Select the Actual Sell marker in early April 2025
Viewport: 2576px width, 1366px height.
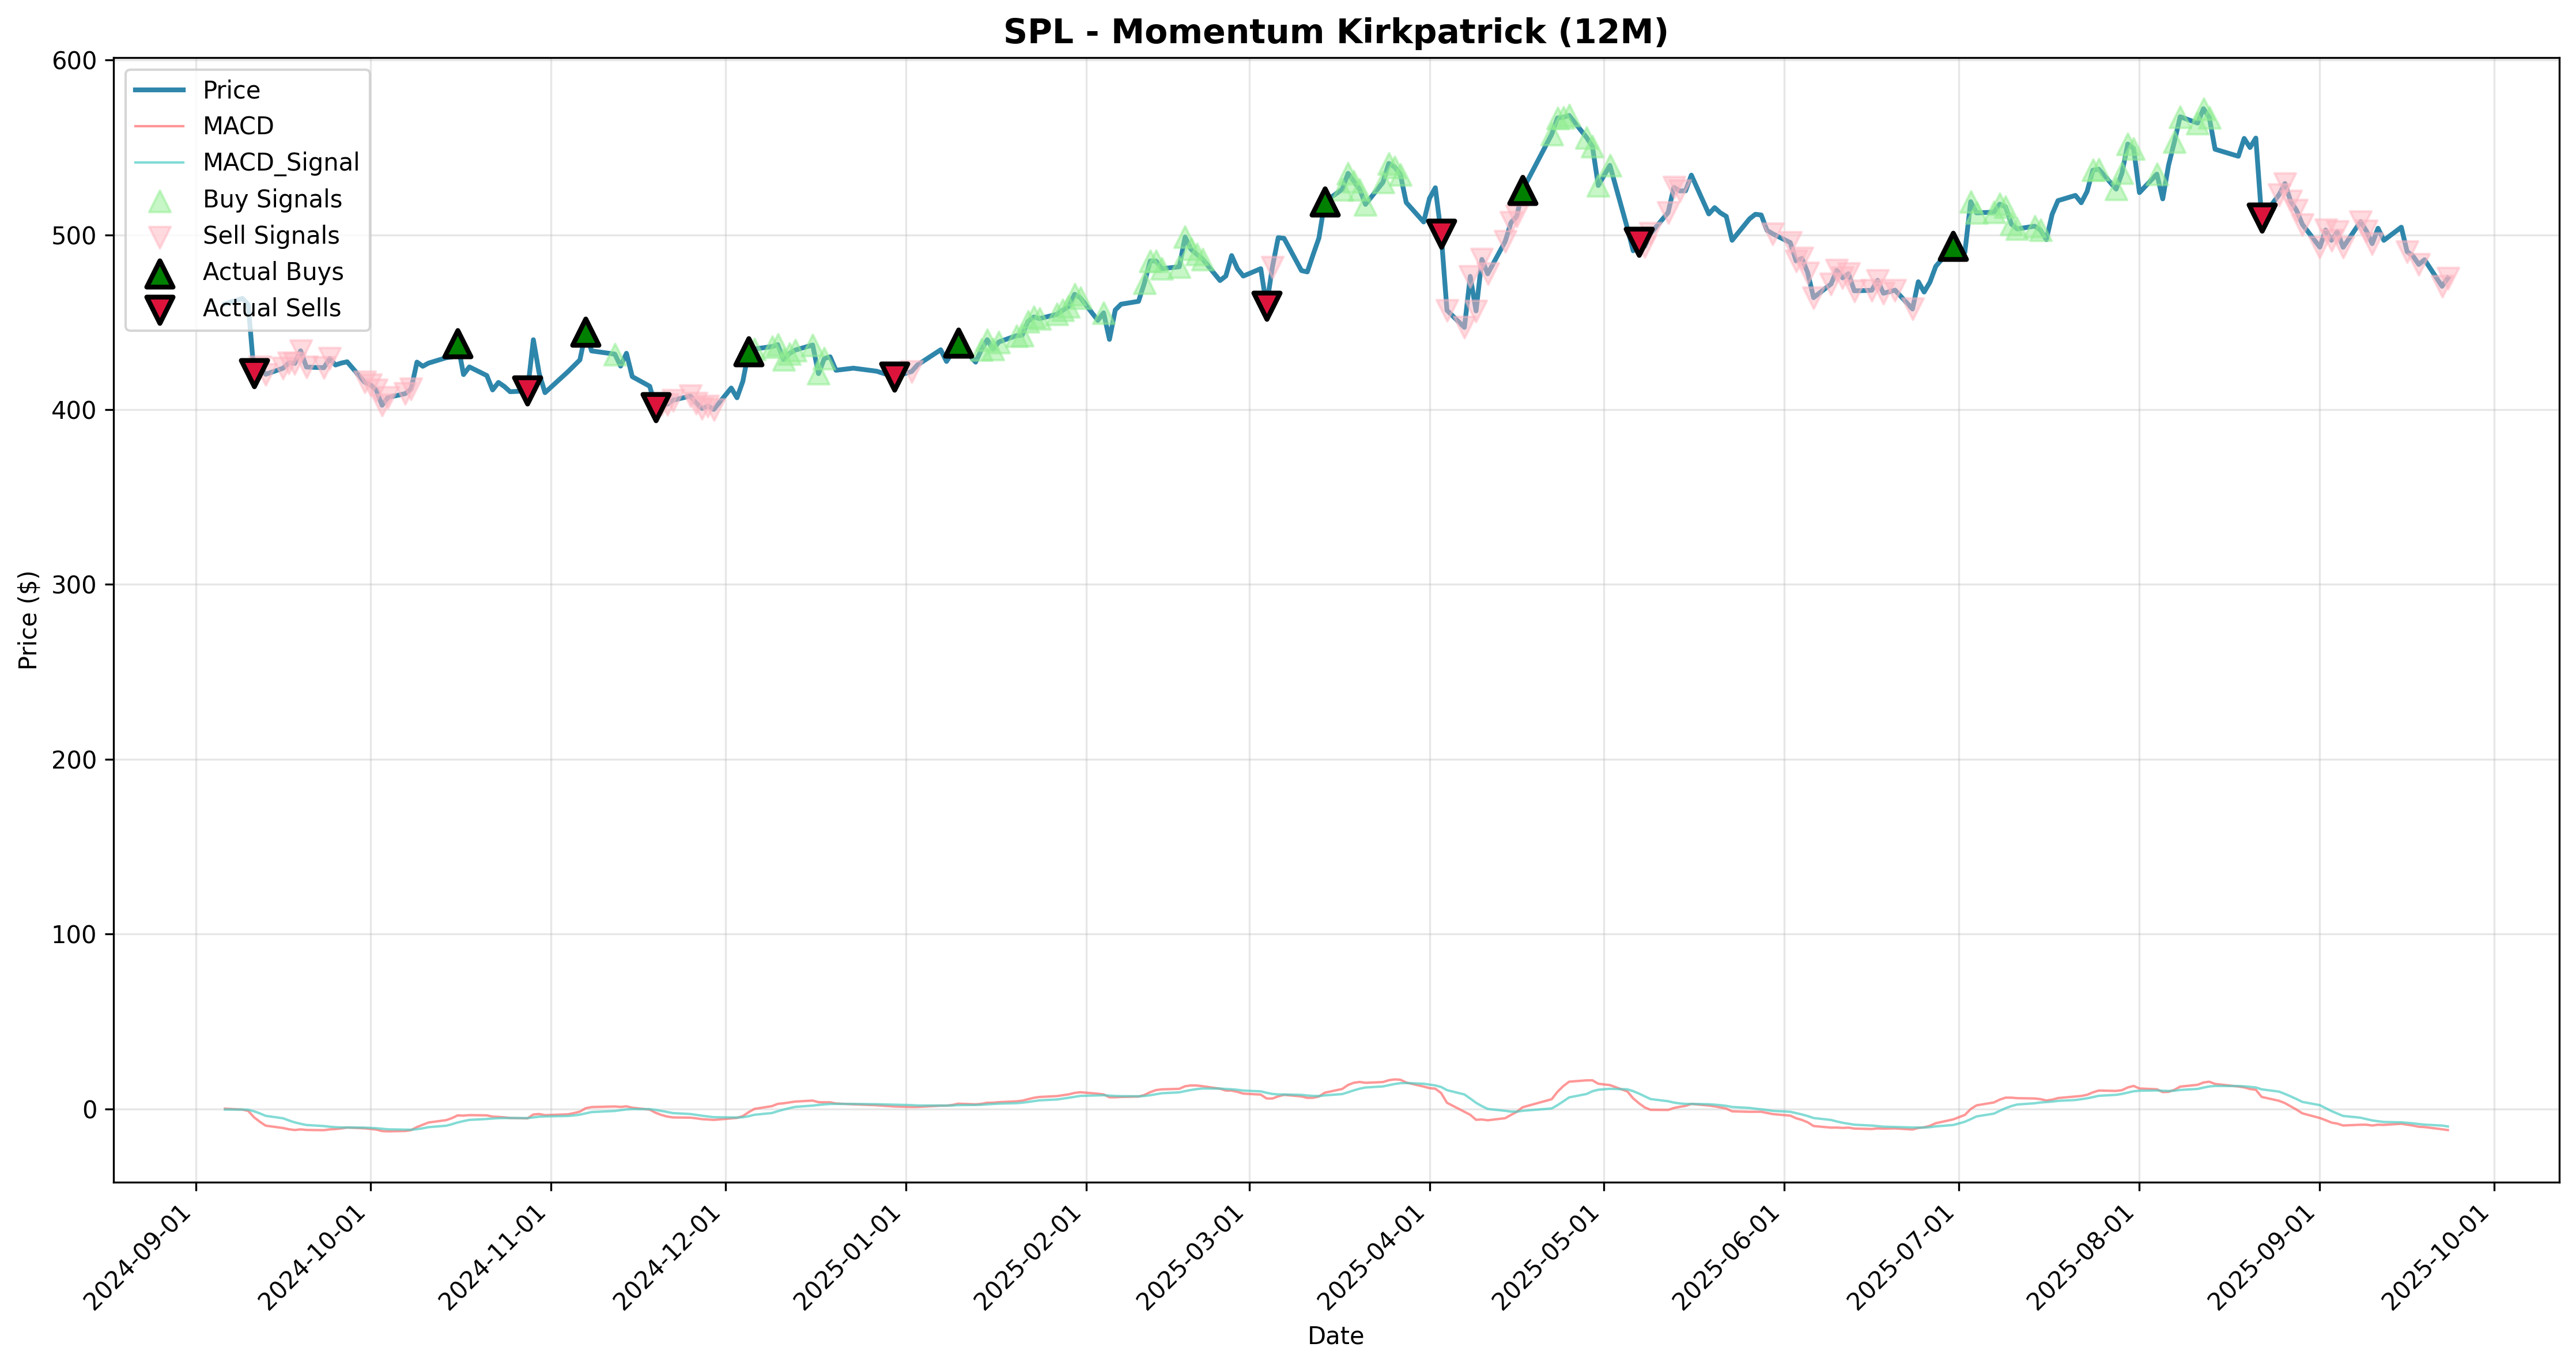(x=1441, y=234)
